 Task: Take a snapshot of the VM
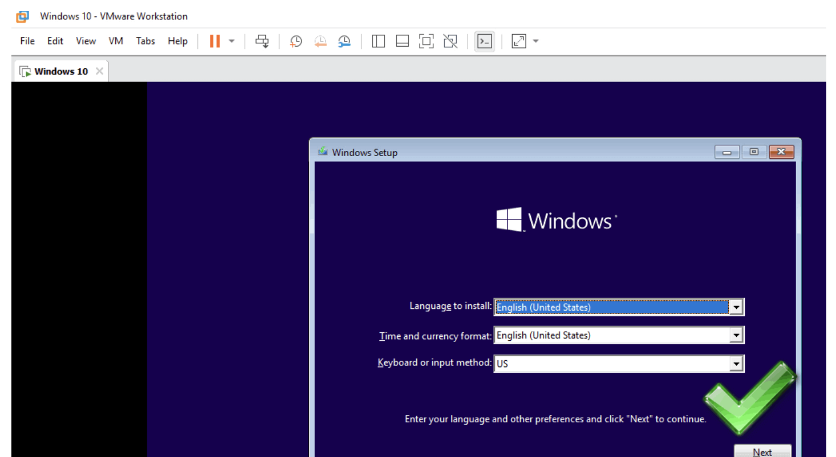click(x=296, y=41)
